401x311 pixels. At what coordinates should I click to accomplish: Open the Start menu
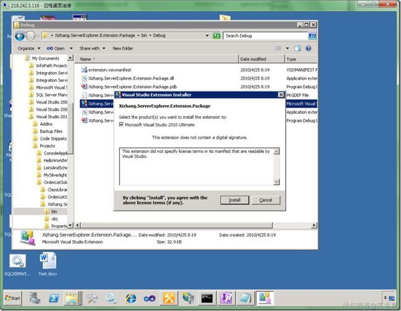tap(12, 298)
